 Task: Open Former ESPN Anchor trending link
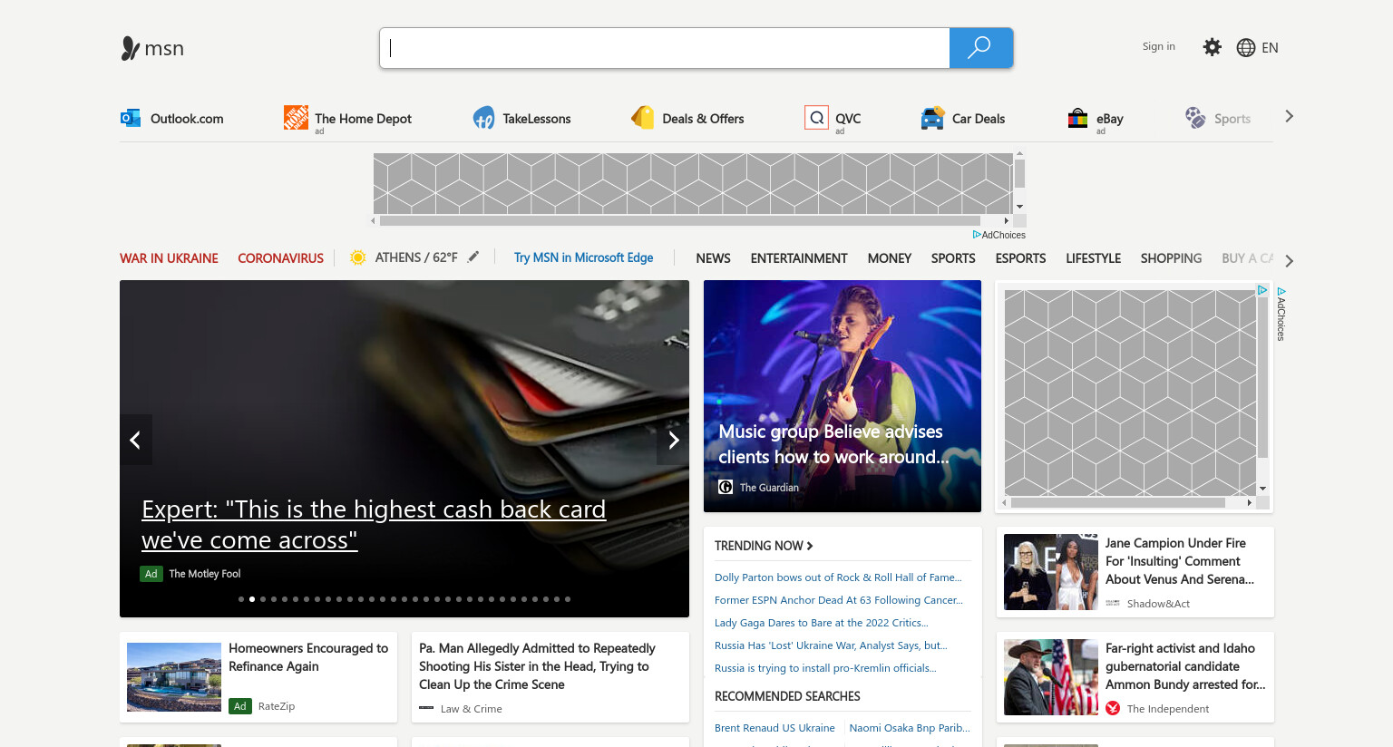839,600
